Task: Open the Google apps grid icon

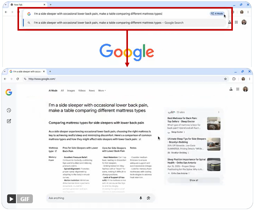Action: (237, 89)
